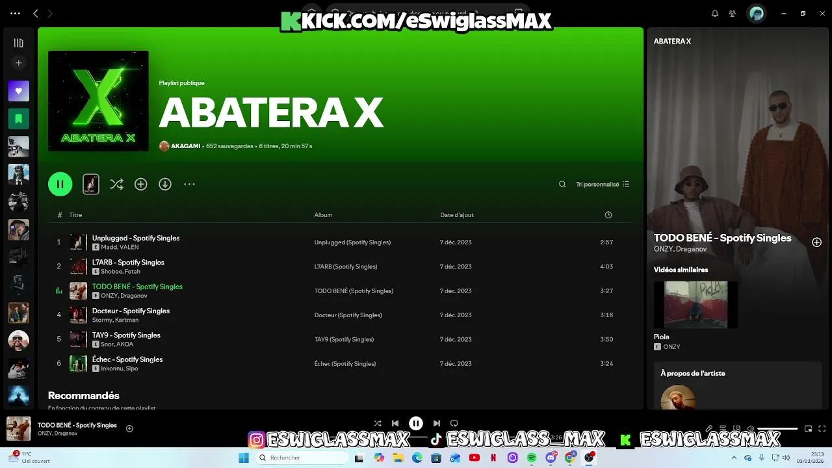Skip to the next track

pos(437,423)
